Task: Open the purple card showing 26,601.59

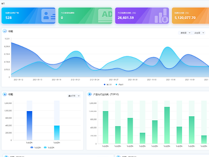Action: point(142,16)
